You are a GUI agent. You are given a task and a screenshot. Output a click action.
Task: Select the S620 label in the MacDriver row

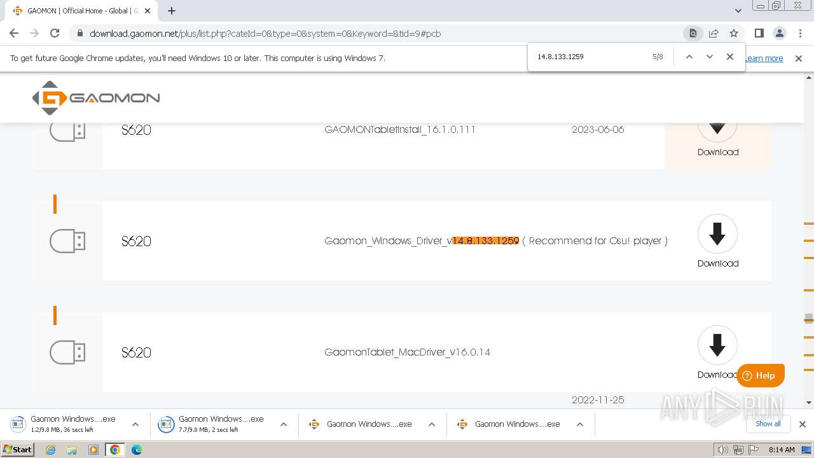point(136,352)
